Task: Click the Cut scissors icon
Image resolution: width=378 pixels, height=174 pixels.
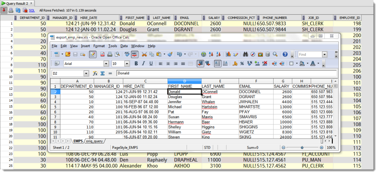Action: click(x=144, y=55)
